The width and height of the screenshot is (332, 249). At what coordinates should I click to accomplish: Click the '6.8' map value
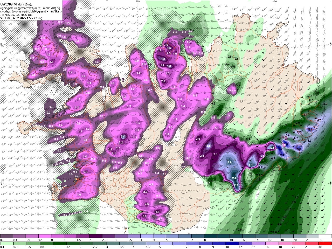click(288, 135)
